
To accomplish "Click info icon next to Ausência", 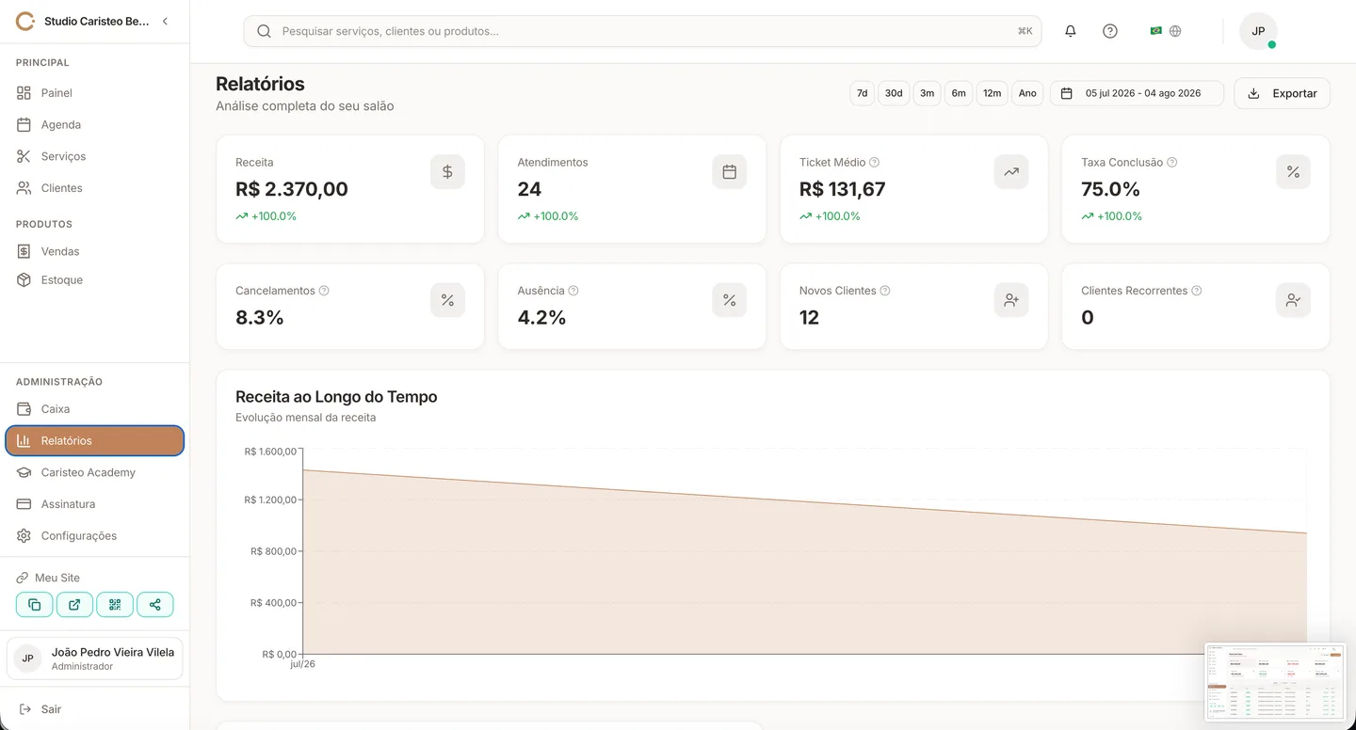I will pyautogui.click(x=573, y=291).
